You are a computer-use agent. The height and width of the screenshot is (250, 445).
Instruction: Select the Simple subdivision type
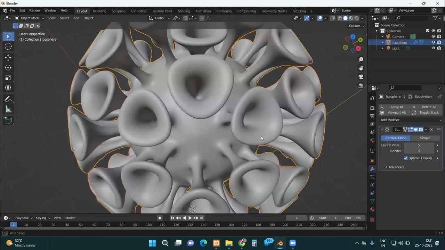click(x=425, y=138)
